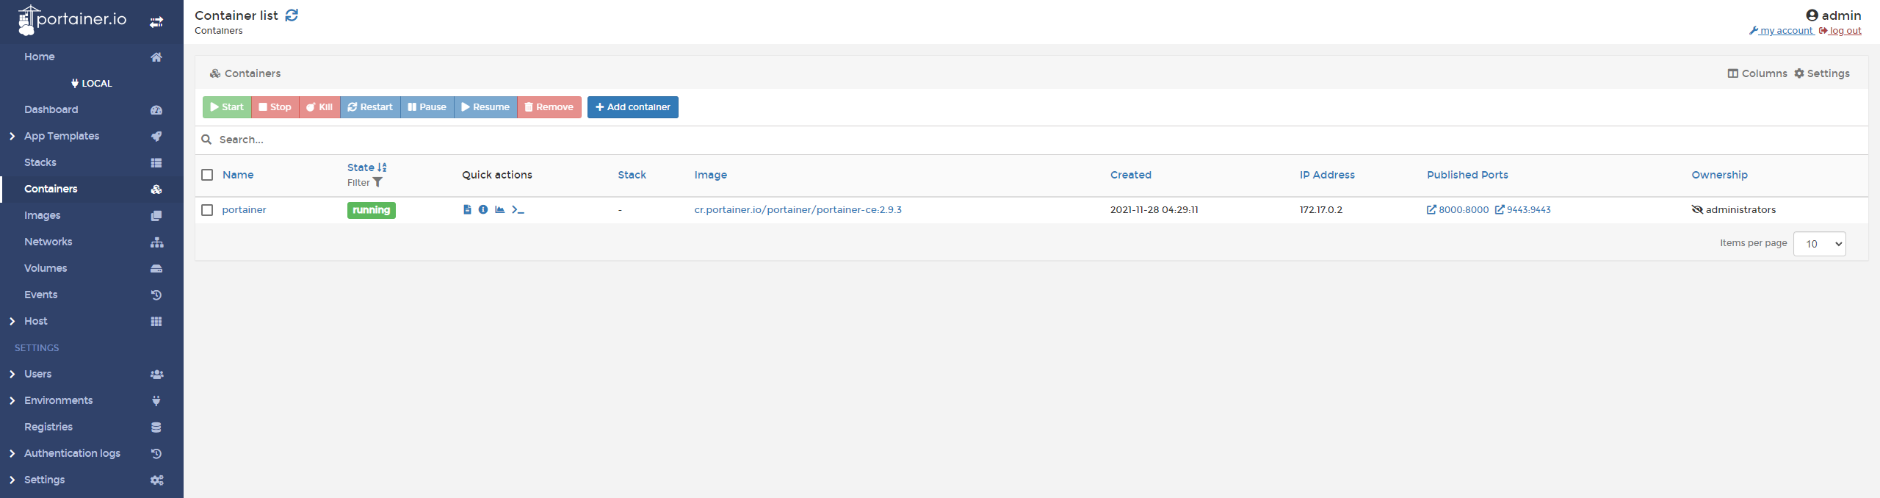Expand the Host menu chevron
This screenshot has width=1880, height=498.
(12, 322)
